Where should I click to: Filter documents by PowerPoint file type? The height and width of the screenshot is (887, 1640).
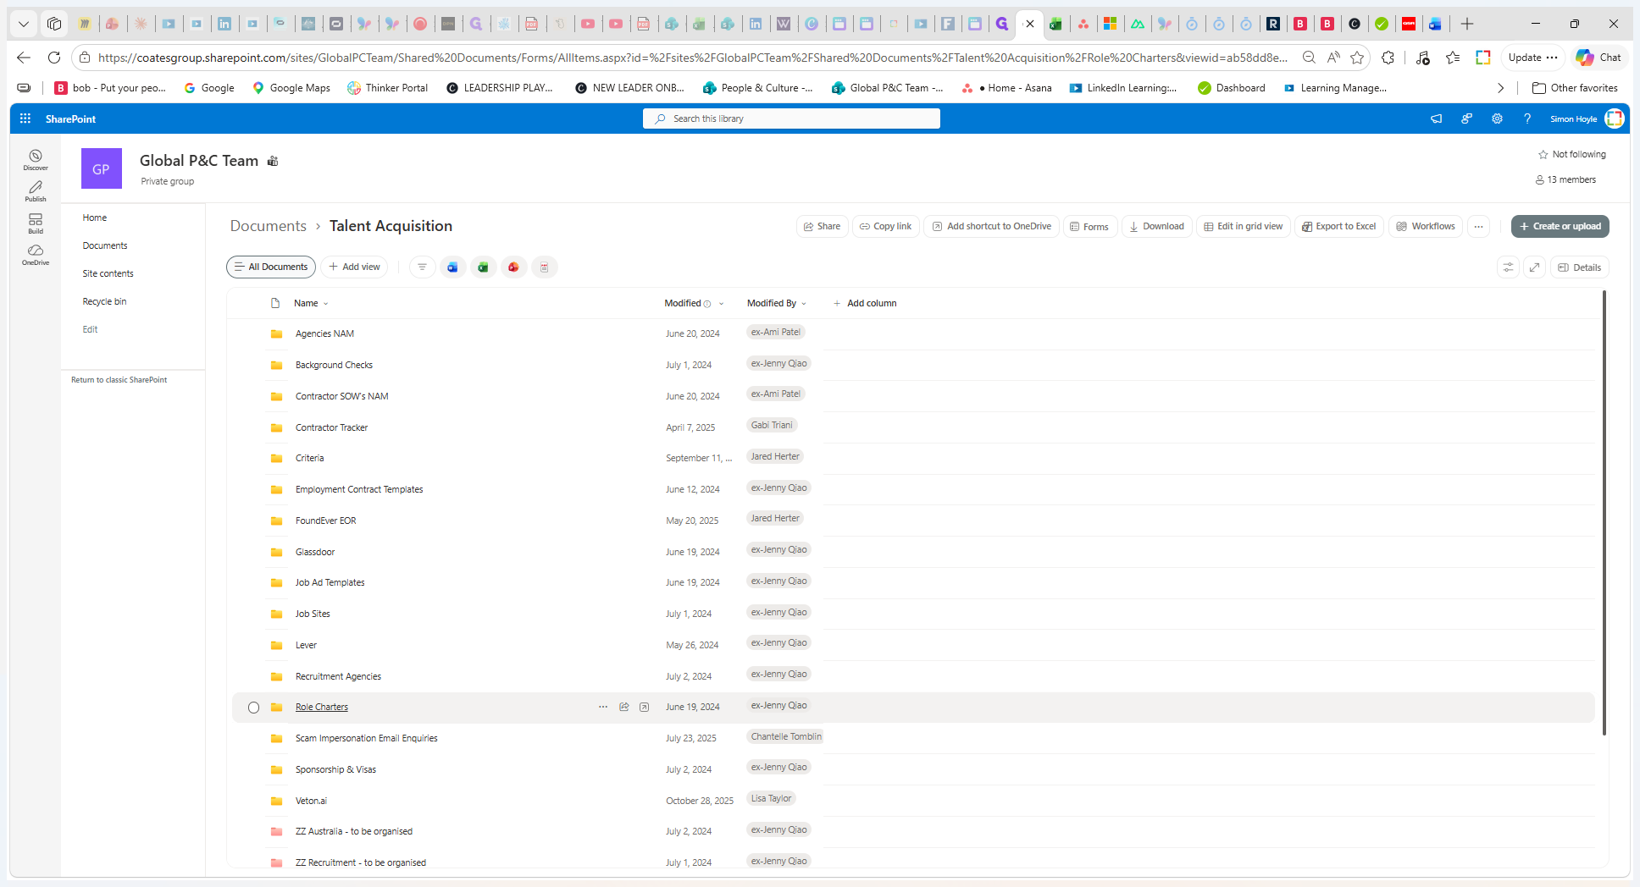(513, 267)
